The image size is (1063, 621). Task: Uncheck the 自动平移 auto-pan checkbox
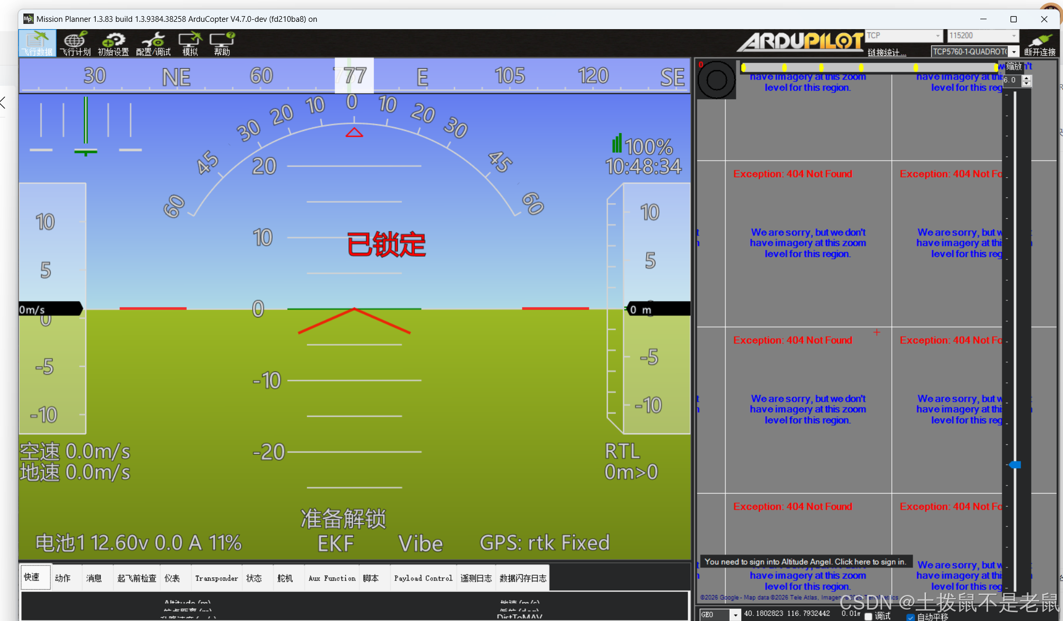click(x=910, y=617)
